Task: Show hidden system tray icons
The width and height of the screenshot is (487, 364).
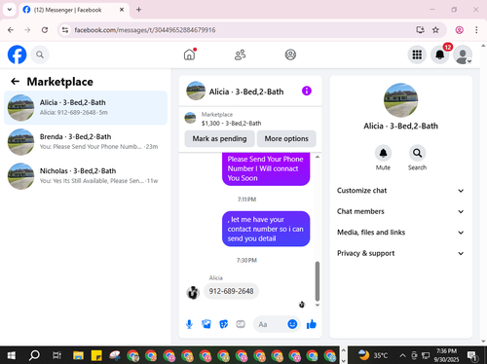Action: tap(402, 355)
